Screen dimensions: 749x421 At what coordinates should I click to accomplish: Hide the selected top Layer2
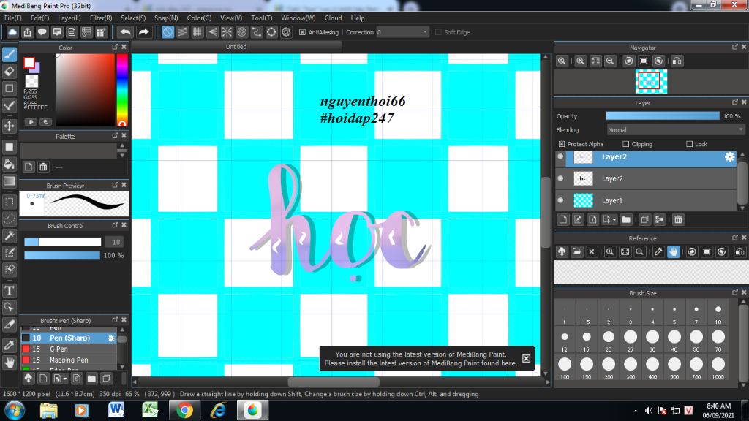pos(561,156)
